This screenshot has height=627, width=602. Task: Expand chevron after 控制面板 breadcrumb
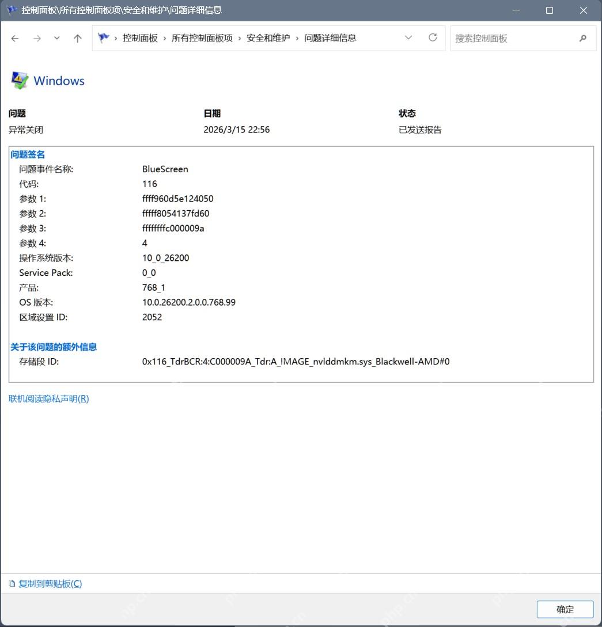[x=164, y=39]
